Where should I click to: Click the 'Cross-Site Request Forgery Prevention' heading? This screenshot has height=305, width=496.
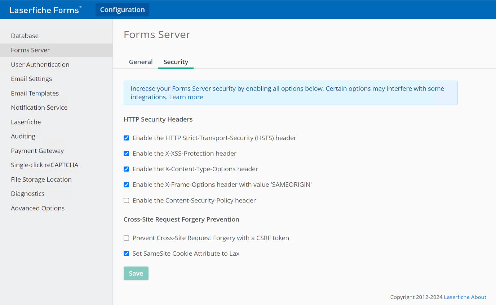click(181, 219)
